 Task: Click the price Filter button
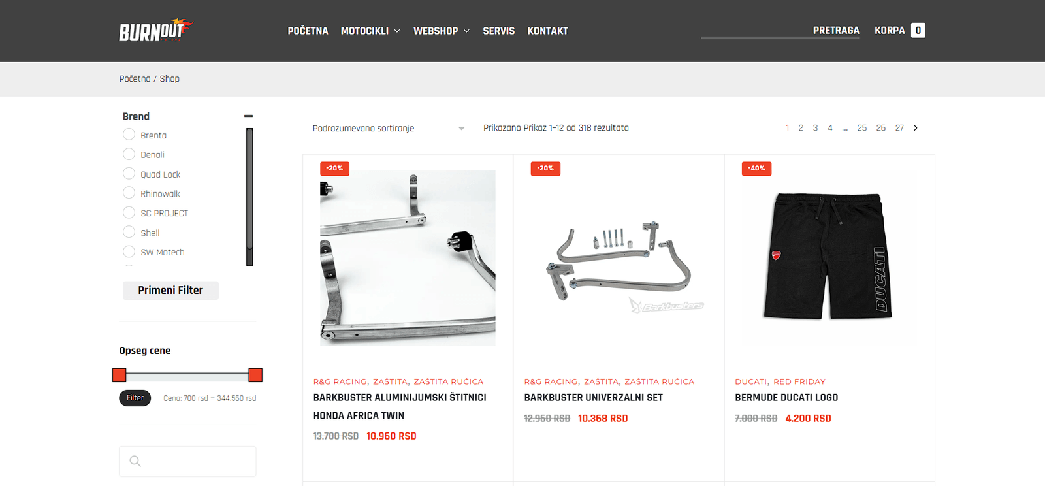coord(135,398)
